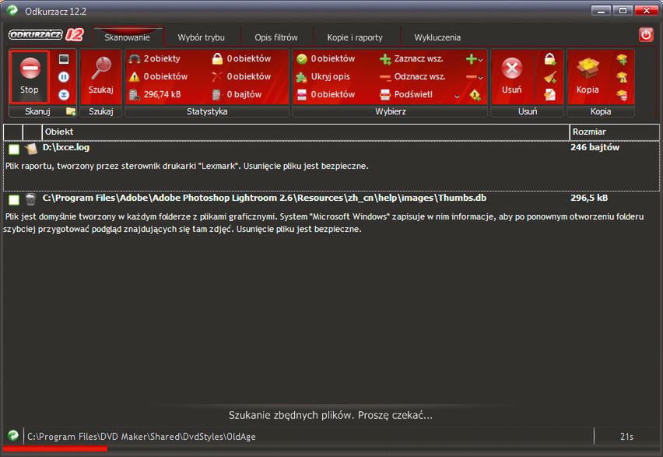Pause scanning with the blue pause icon
Viewport: 663px width, 457px height.
pos(64,76)
